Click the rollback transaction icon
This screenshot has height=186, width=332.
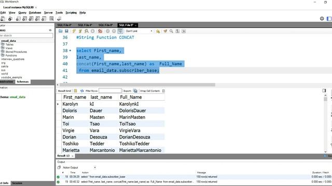pos(114,31)
